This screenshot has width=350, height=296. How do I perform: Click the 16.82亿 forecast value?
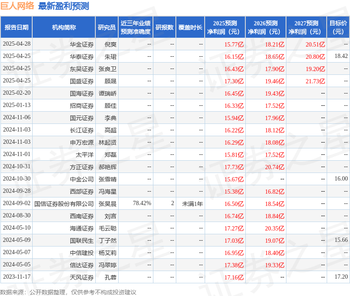pyautogui.click(x=275, y=192)
